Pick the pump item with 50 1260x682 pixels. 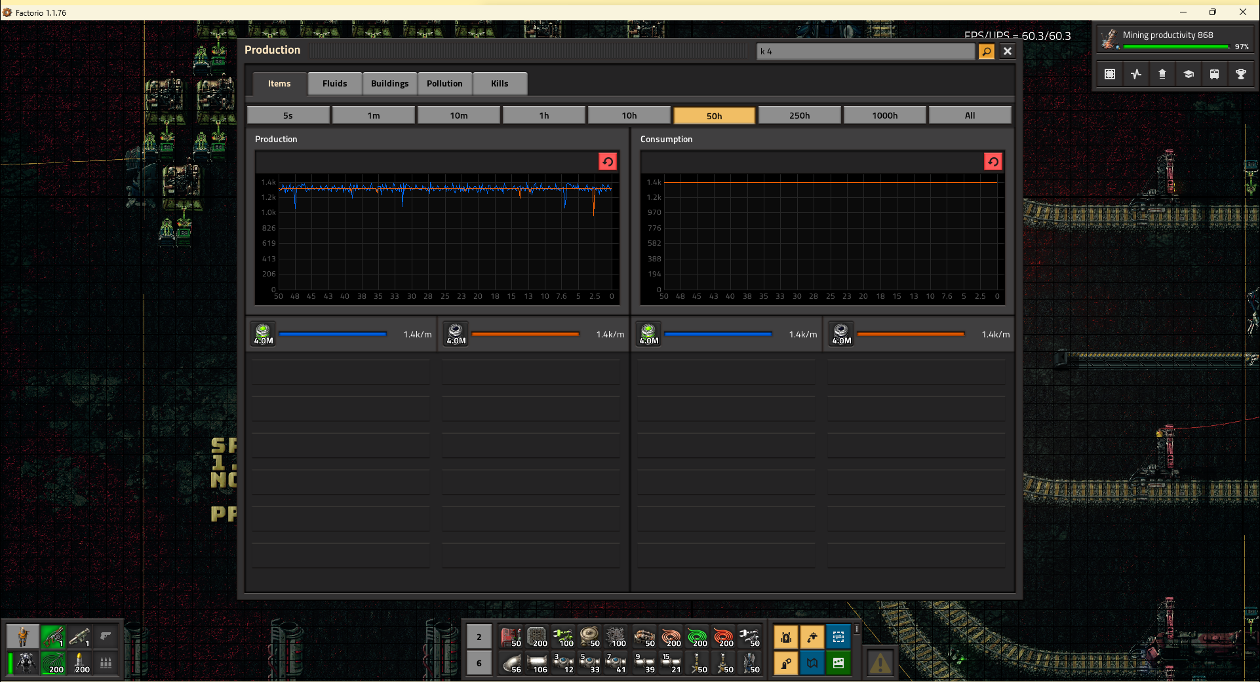pyautogui.click(x=589, y=637)
